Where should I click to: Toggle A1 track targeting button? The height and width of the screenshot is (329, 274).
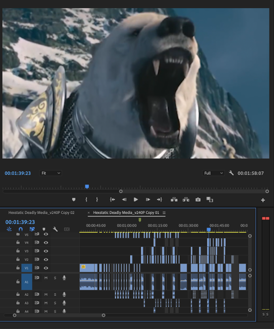[x=27, y=282]
